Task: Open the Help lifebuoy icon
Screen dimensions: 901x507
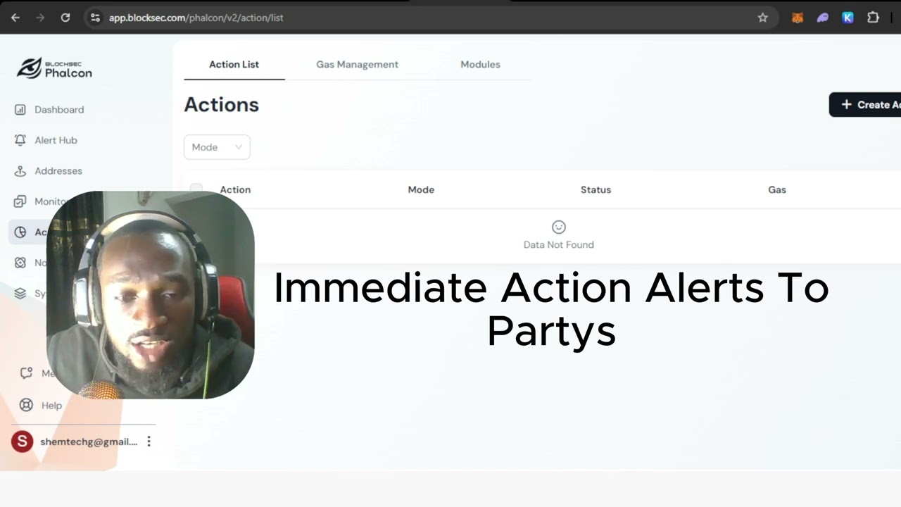Action: 27,405
